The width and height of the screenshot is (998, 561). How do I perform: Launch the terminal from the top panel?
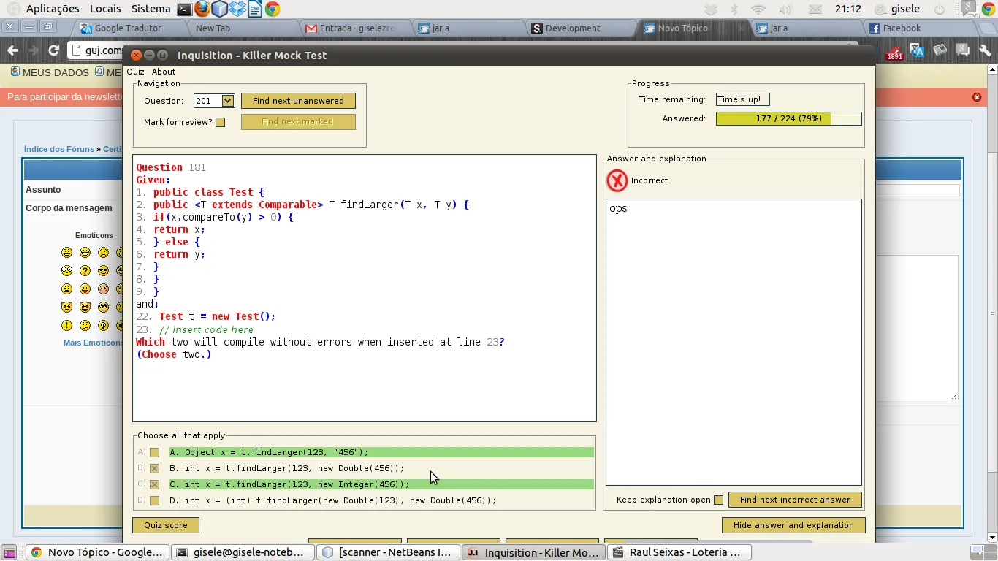tap(185, 9)
